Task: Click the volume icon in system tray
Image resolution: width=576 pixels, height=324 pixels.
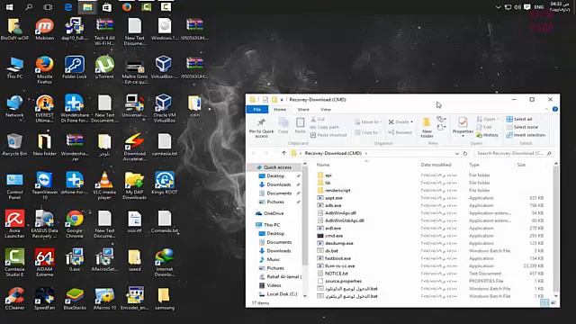Action: point(517,7)
